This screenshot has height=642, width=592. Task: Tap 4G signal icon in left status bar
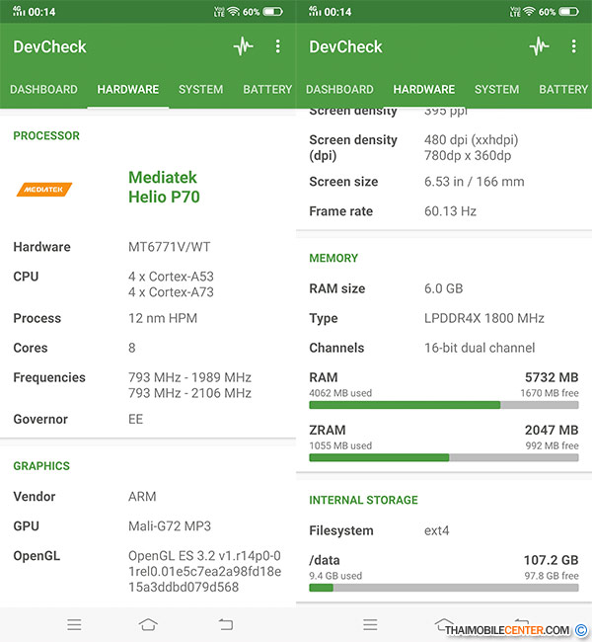[19, 11]
